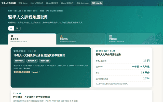163x102 pixels.
Task: Click the 一年級 → 六年級 value
Action: click(x=141, y=67)
